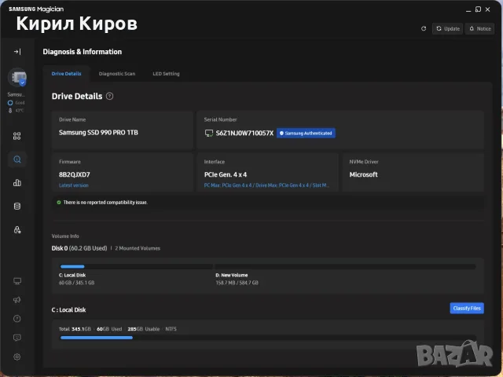Click the megaphone announcements icon in the sidebar
This screenshot has width=503, height=377.
[x=17, y=300]
